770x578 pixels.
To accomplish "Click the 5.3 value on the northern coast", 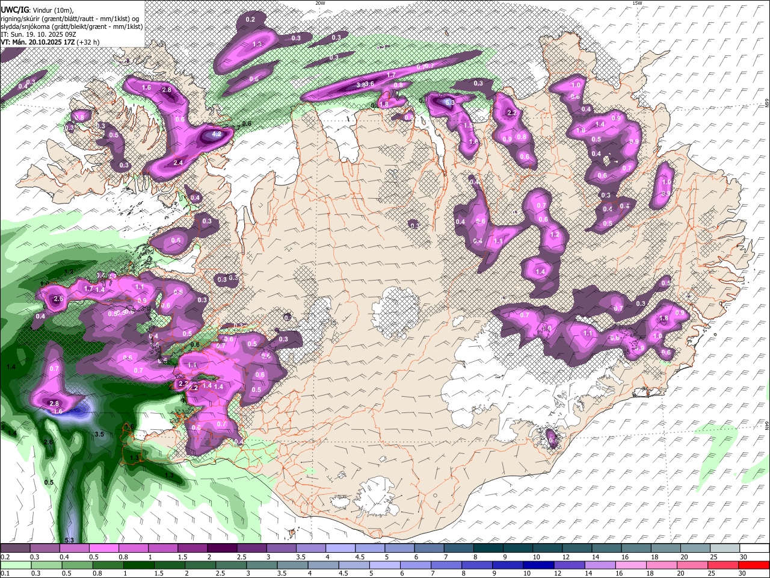I will pyautogui.click(x=451, y=103).
